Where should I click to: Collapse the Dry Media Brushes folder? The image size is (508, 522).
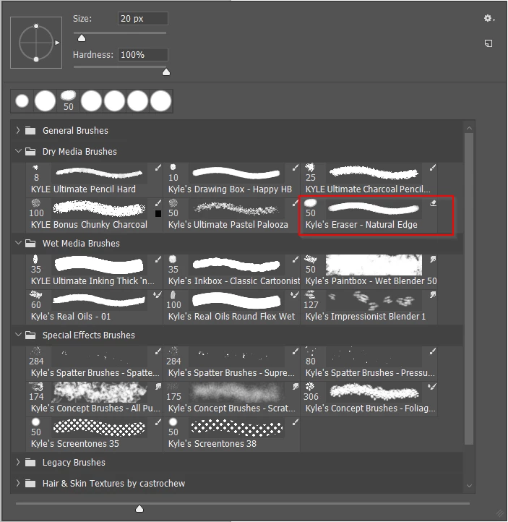(18, 151)
